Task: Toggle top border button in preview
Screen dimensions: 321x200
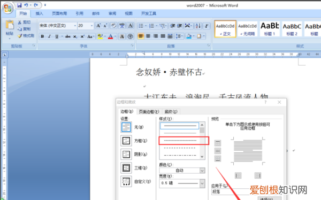Action: click(x=218, y=143)
